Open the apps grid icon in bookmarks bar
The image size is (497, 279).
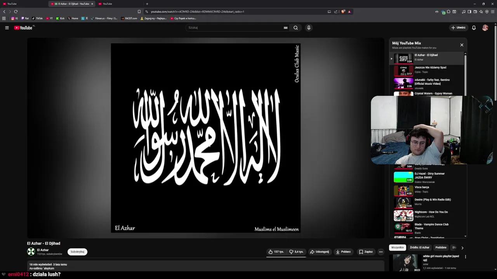point(4,18)
